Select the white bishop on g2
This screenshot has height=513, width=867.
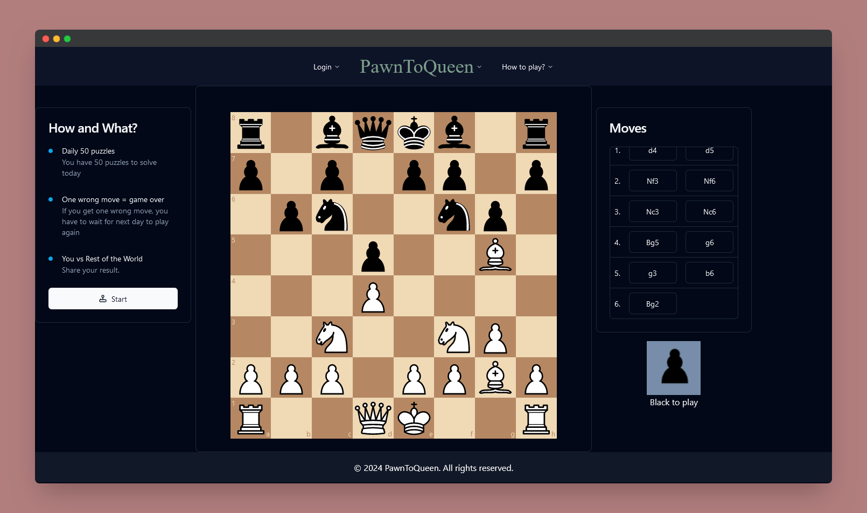pos(495,378)
